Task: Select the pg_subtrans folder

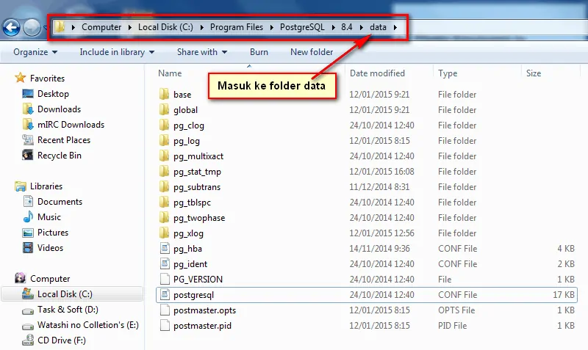Action: (197, 187)
